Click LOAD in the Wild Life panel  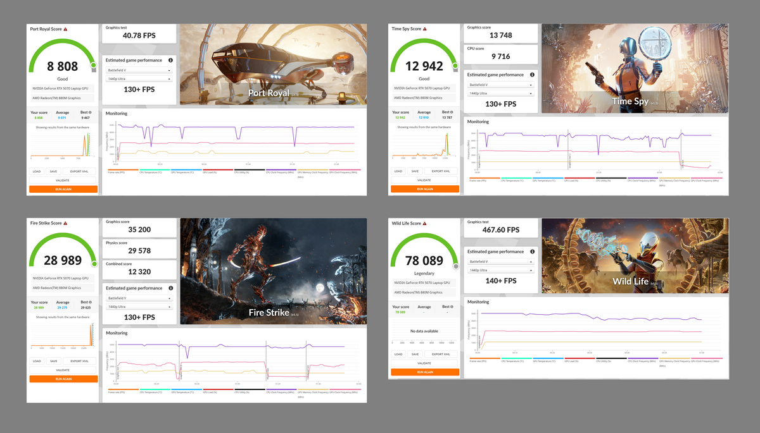[398, 355]
